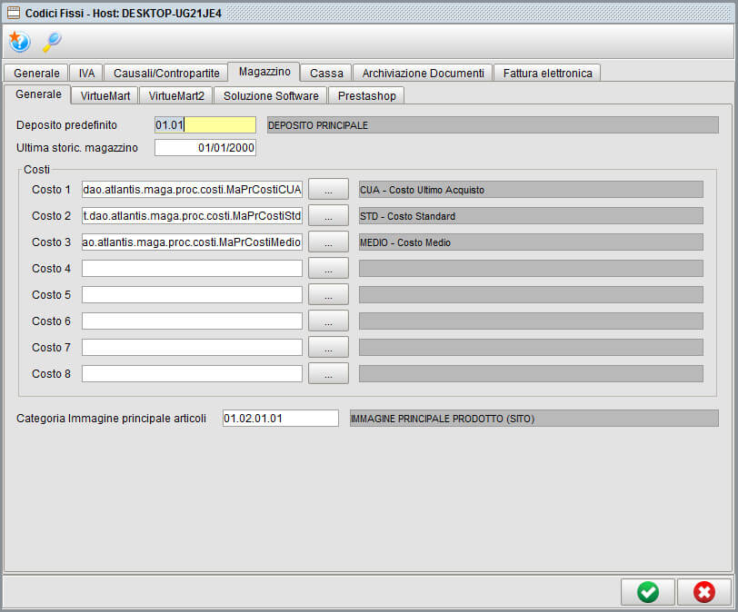Open the Causali/Contropartite tab

166,74
